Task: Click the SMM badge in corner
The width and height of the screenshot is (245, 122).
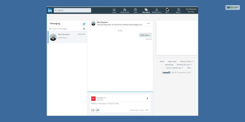Action: (x=233, y=8)
